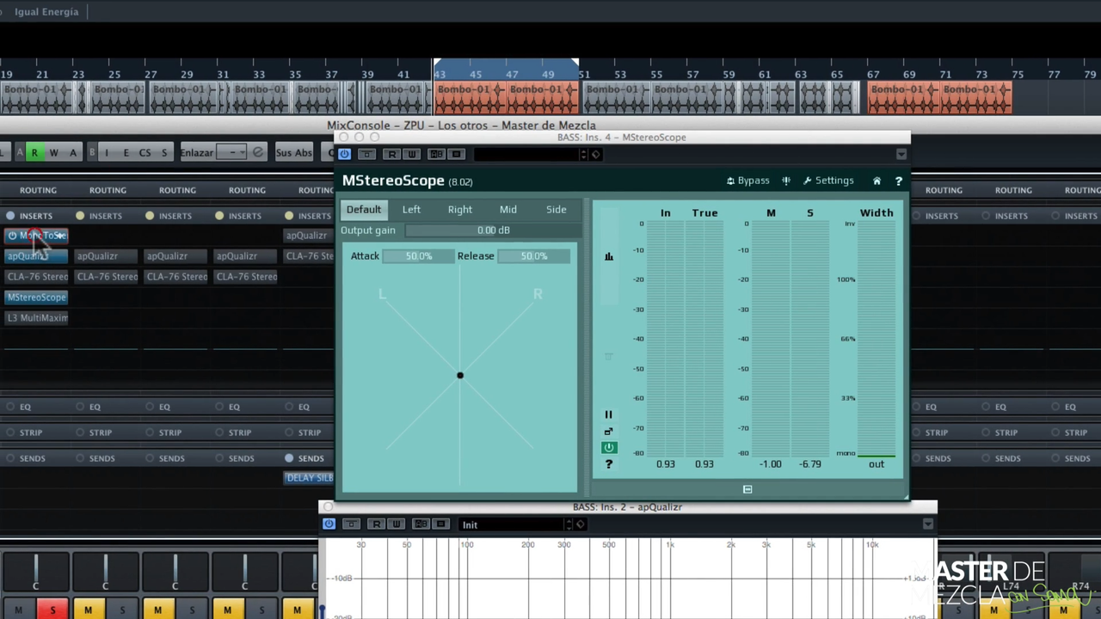Click apQualizr bypass button in header
The height and width of the screenshot is (619, 1101).
[x=351, y=524]
